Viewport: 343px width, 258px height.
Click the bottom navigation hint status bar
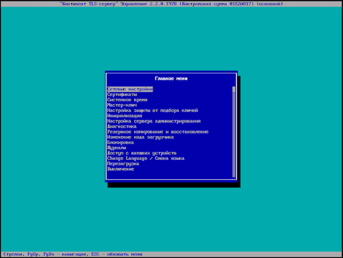(171, 254)
